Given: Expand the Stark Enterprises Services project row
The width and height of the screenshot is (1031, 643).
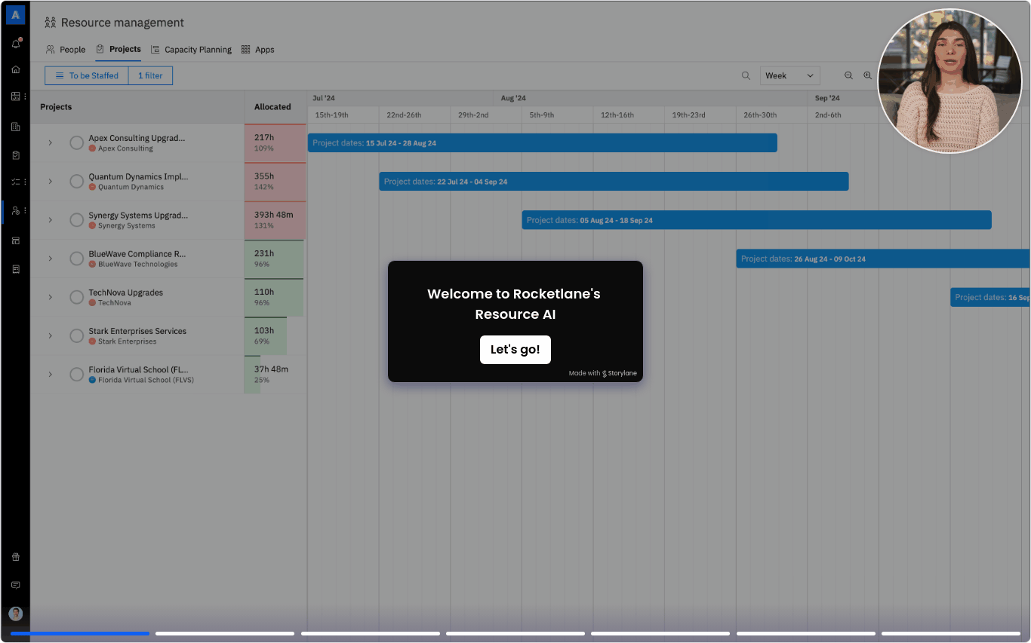Looking at the screenshot, I should [51, 335].
